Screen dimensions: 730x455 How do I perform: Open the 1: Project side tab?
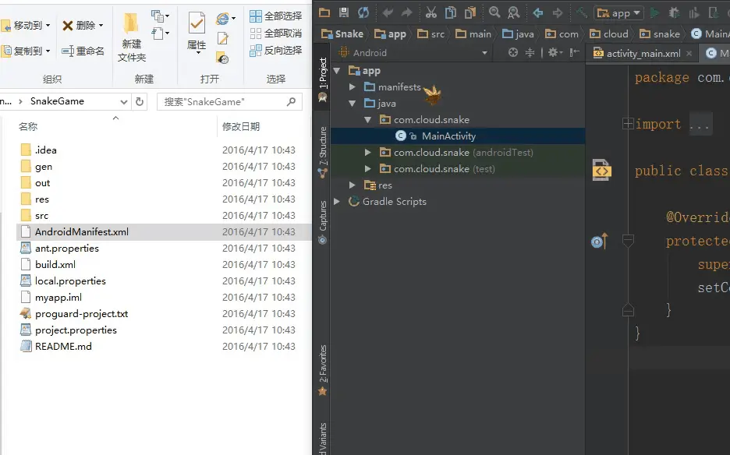coord(322,79)
